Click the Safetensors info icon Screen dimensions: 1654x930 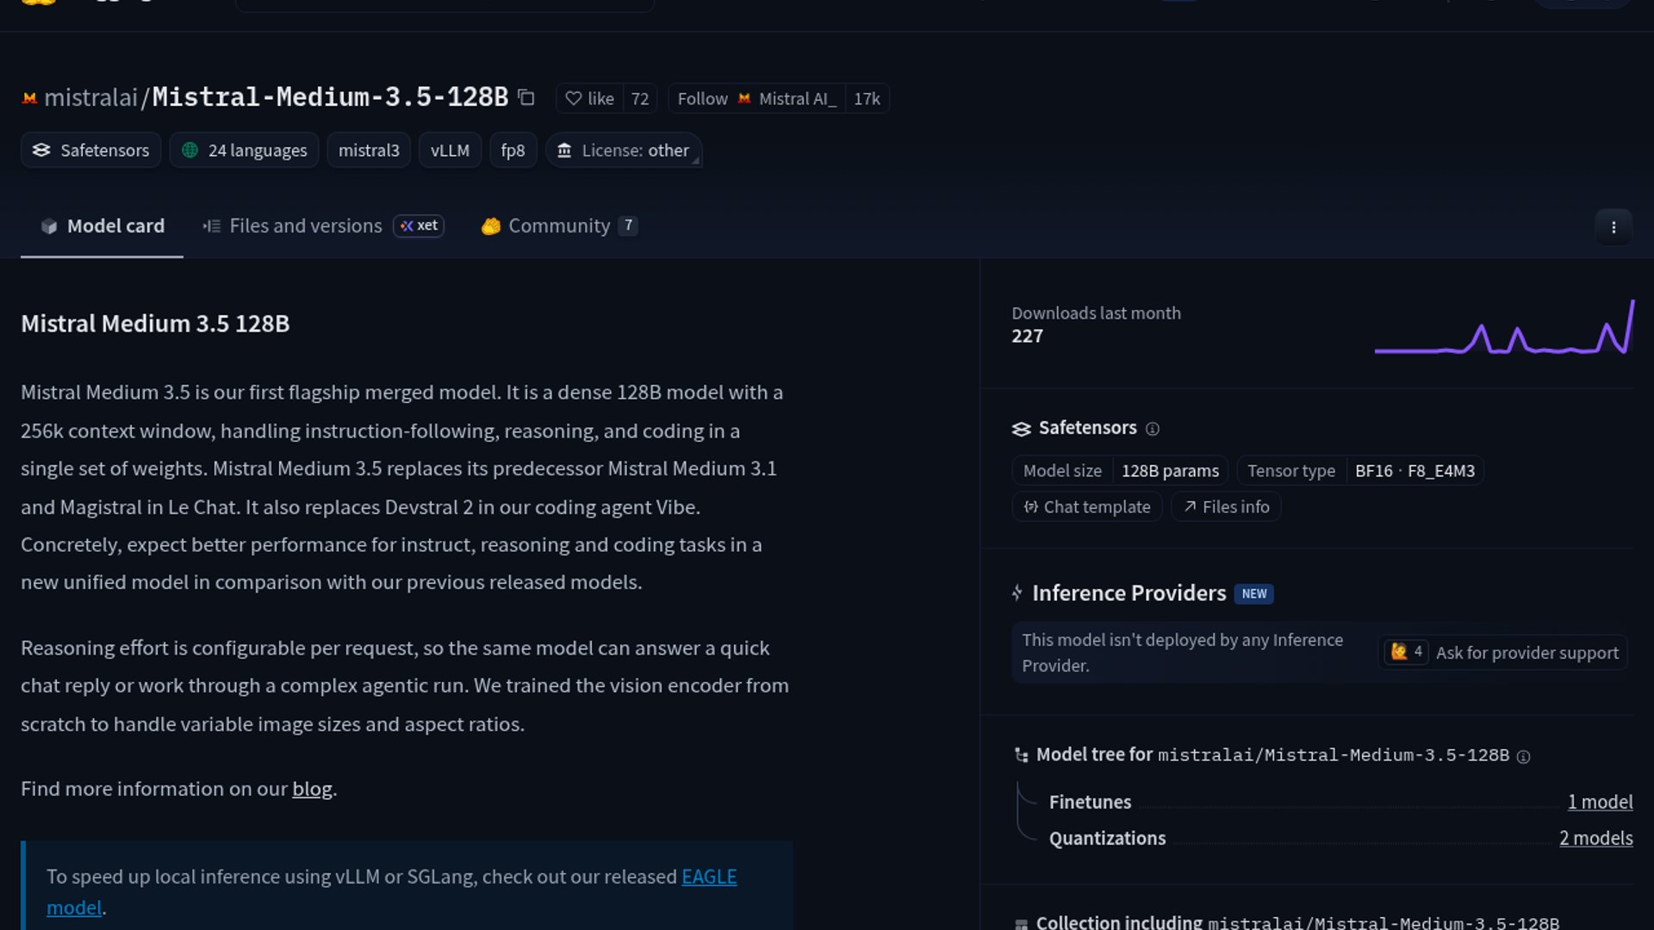(x=1153, y=429)
